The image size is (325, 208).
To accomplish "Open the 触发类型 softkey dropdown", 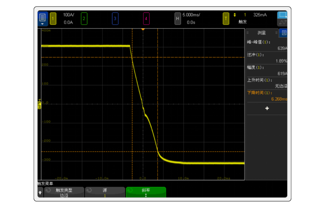I will (x=64, y=192).
